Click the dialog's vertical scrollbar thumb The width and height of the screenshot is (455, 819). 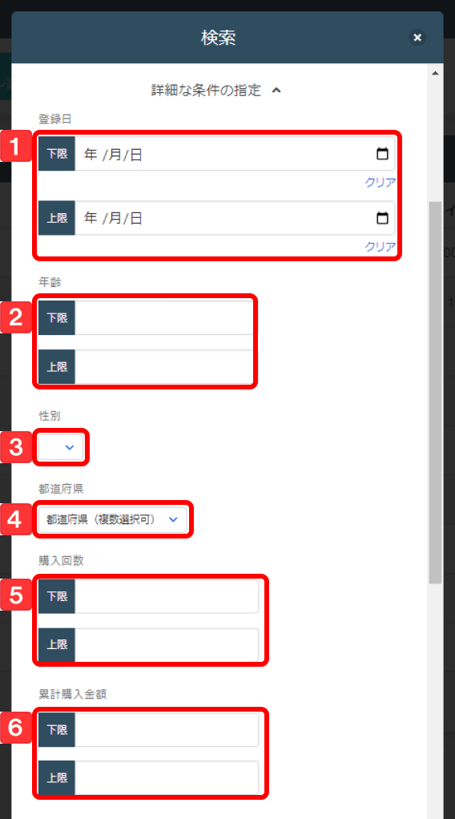pos(435,392)
